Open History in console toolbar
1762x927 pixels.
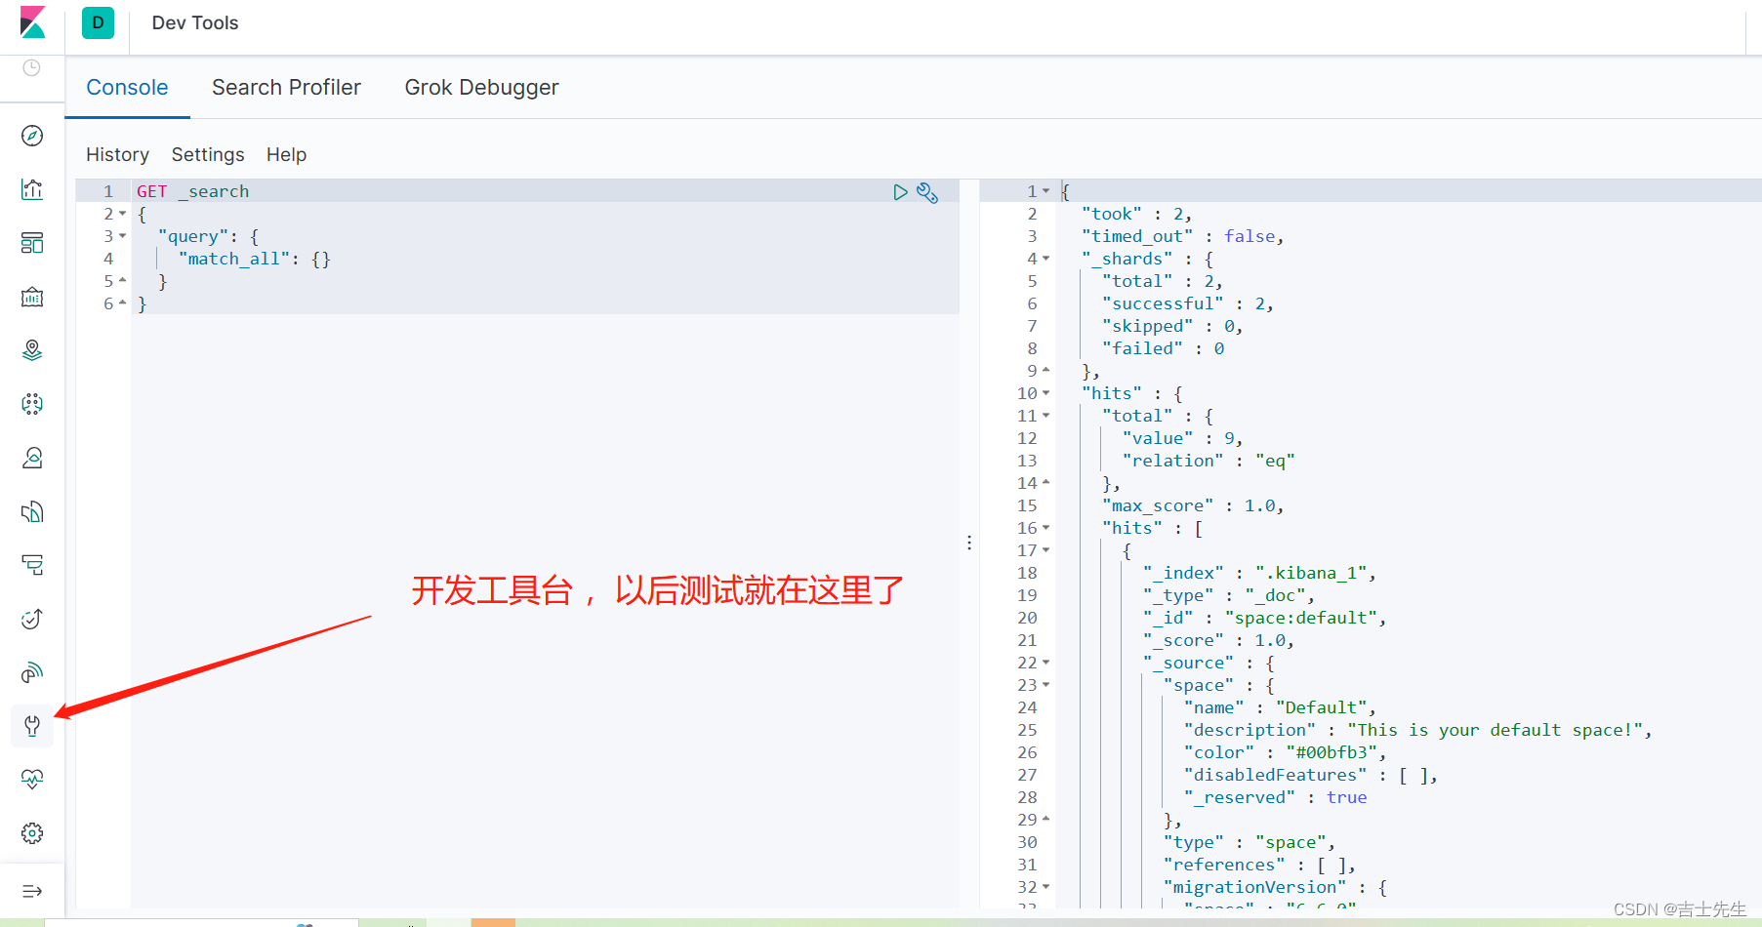tap(117, 155)
